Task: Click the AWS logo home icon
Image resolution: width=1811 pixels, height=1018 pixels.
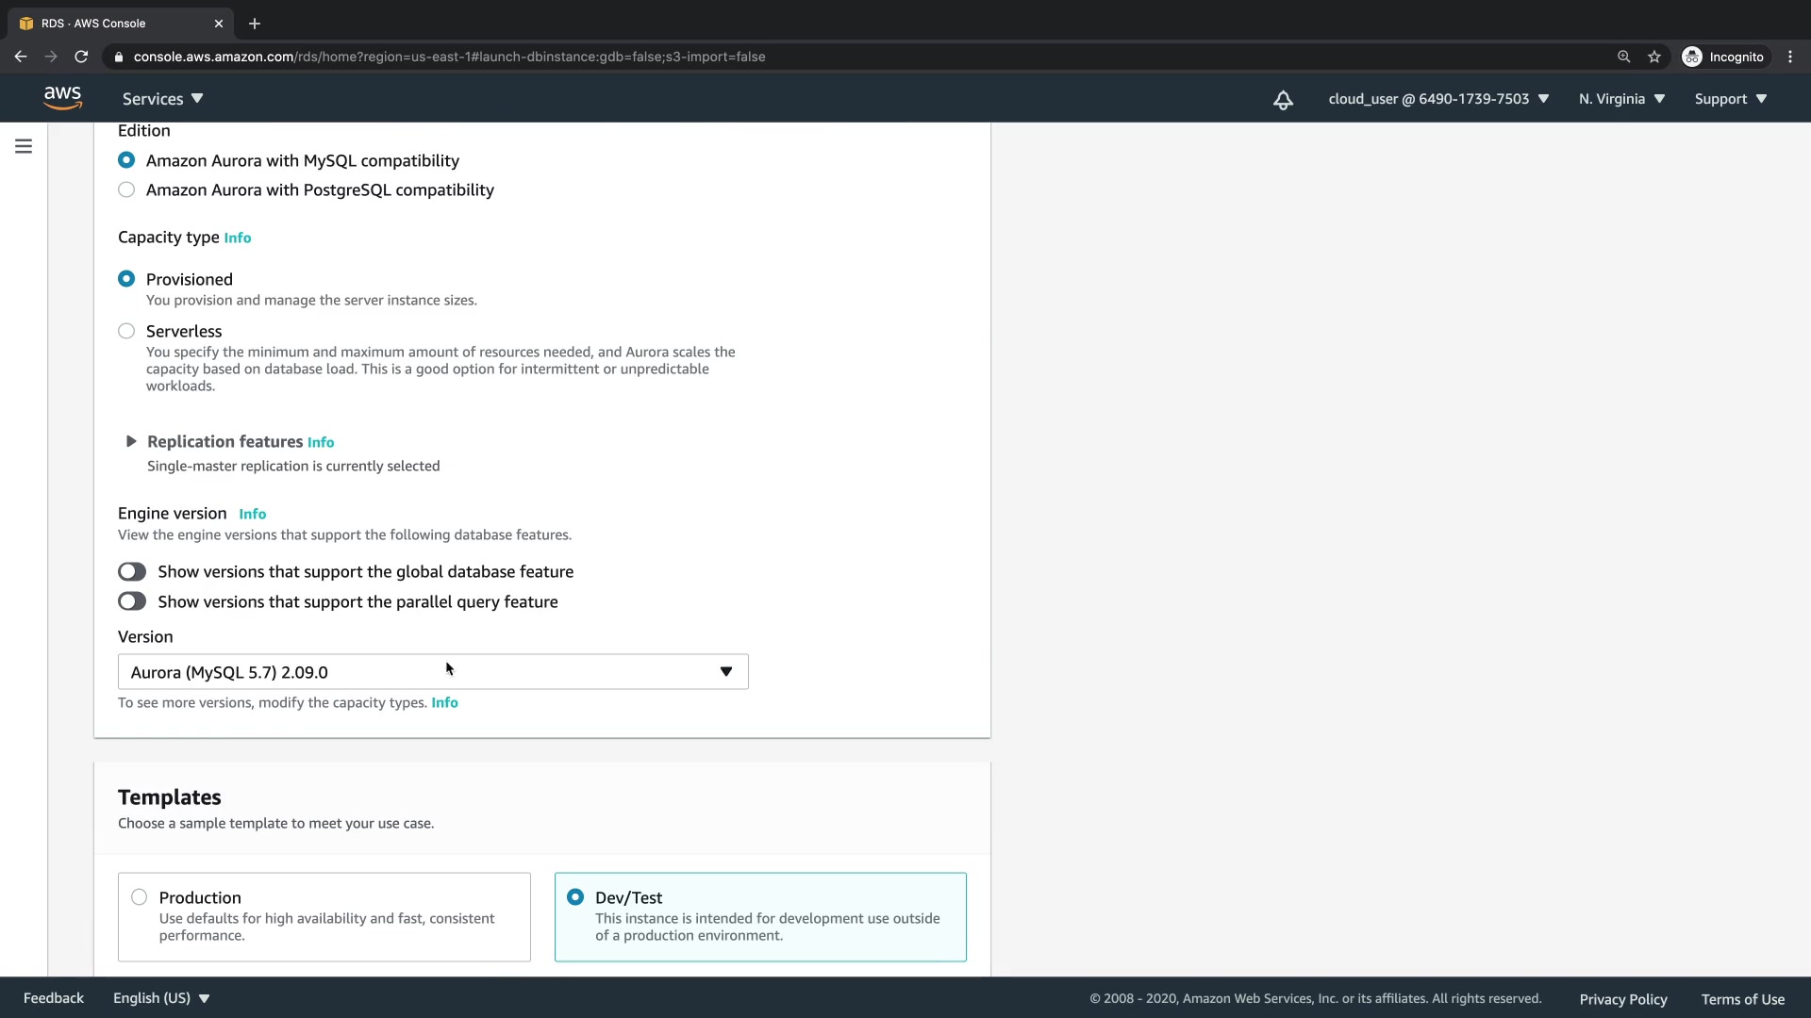Action: (62, 98)
